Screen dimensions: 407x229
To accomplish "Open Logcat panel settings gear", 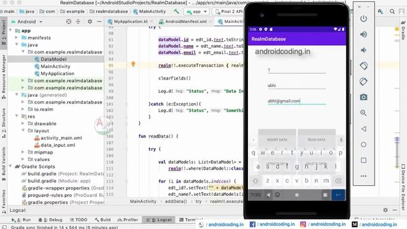I will [385, 210].
